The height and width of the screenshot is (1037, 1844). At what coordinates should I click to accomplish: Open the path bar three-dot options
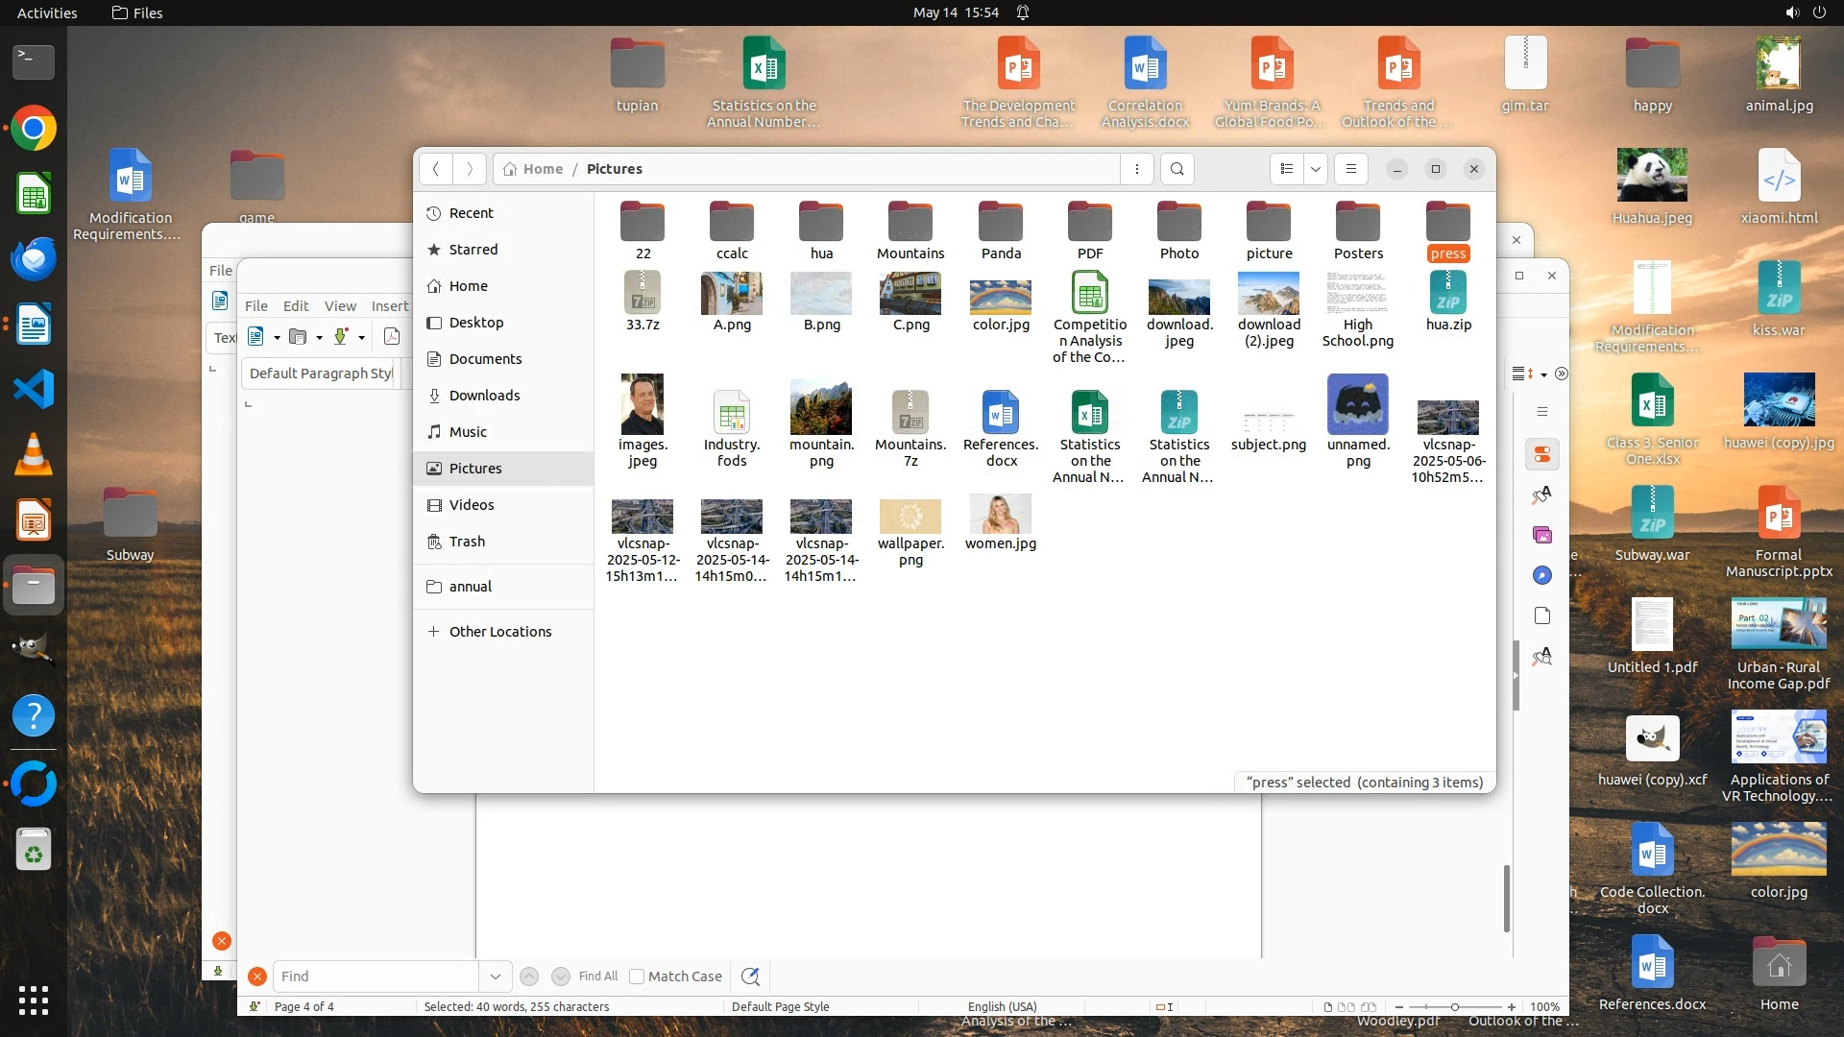point(1137,169)
